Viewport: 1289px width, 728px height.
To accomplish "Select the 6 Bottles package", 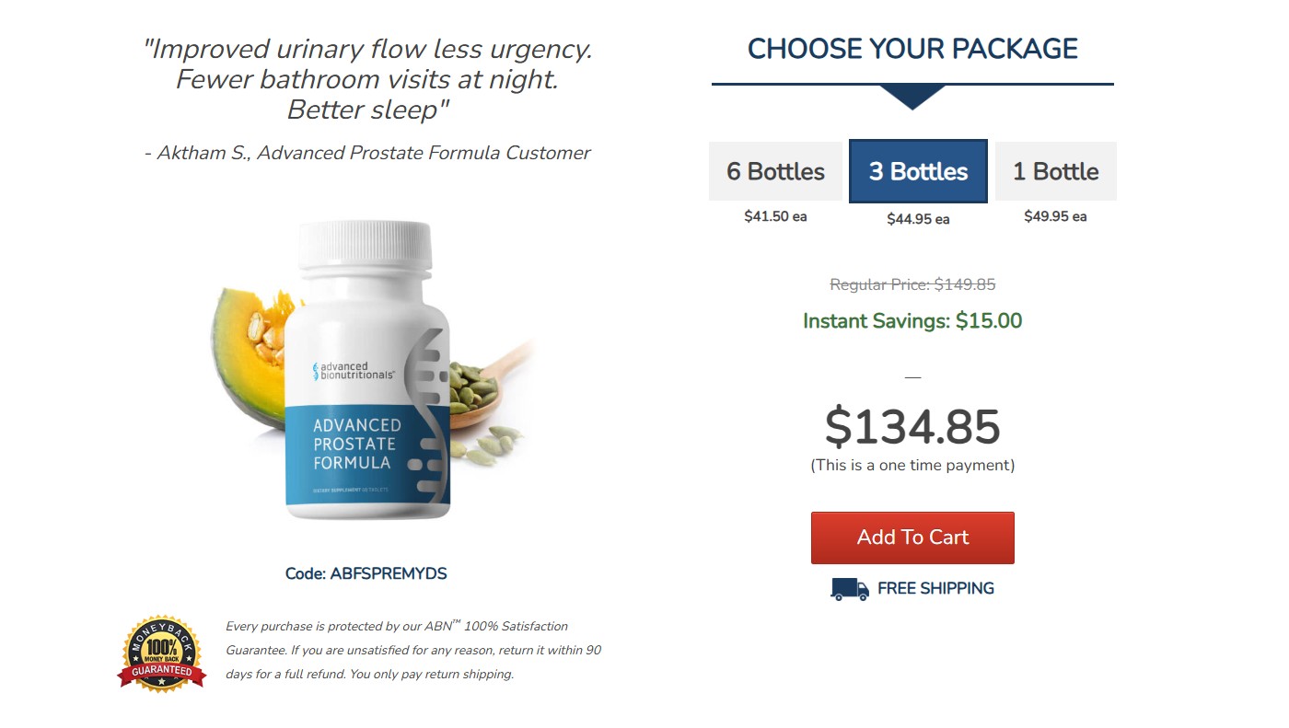I will [775, 171].
